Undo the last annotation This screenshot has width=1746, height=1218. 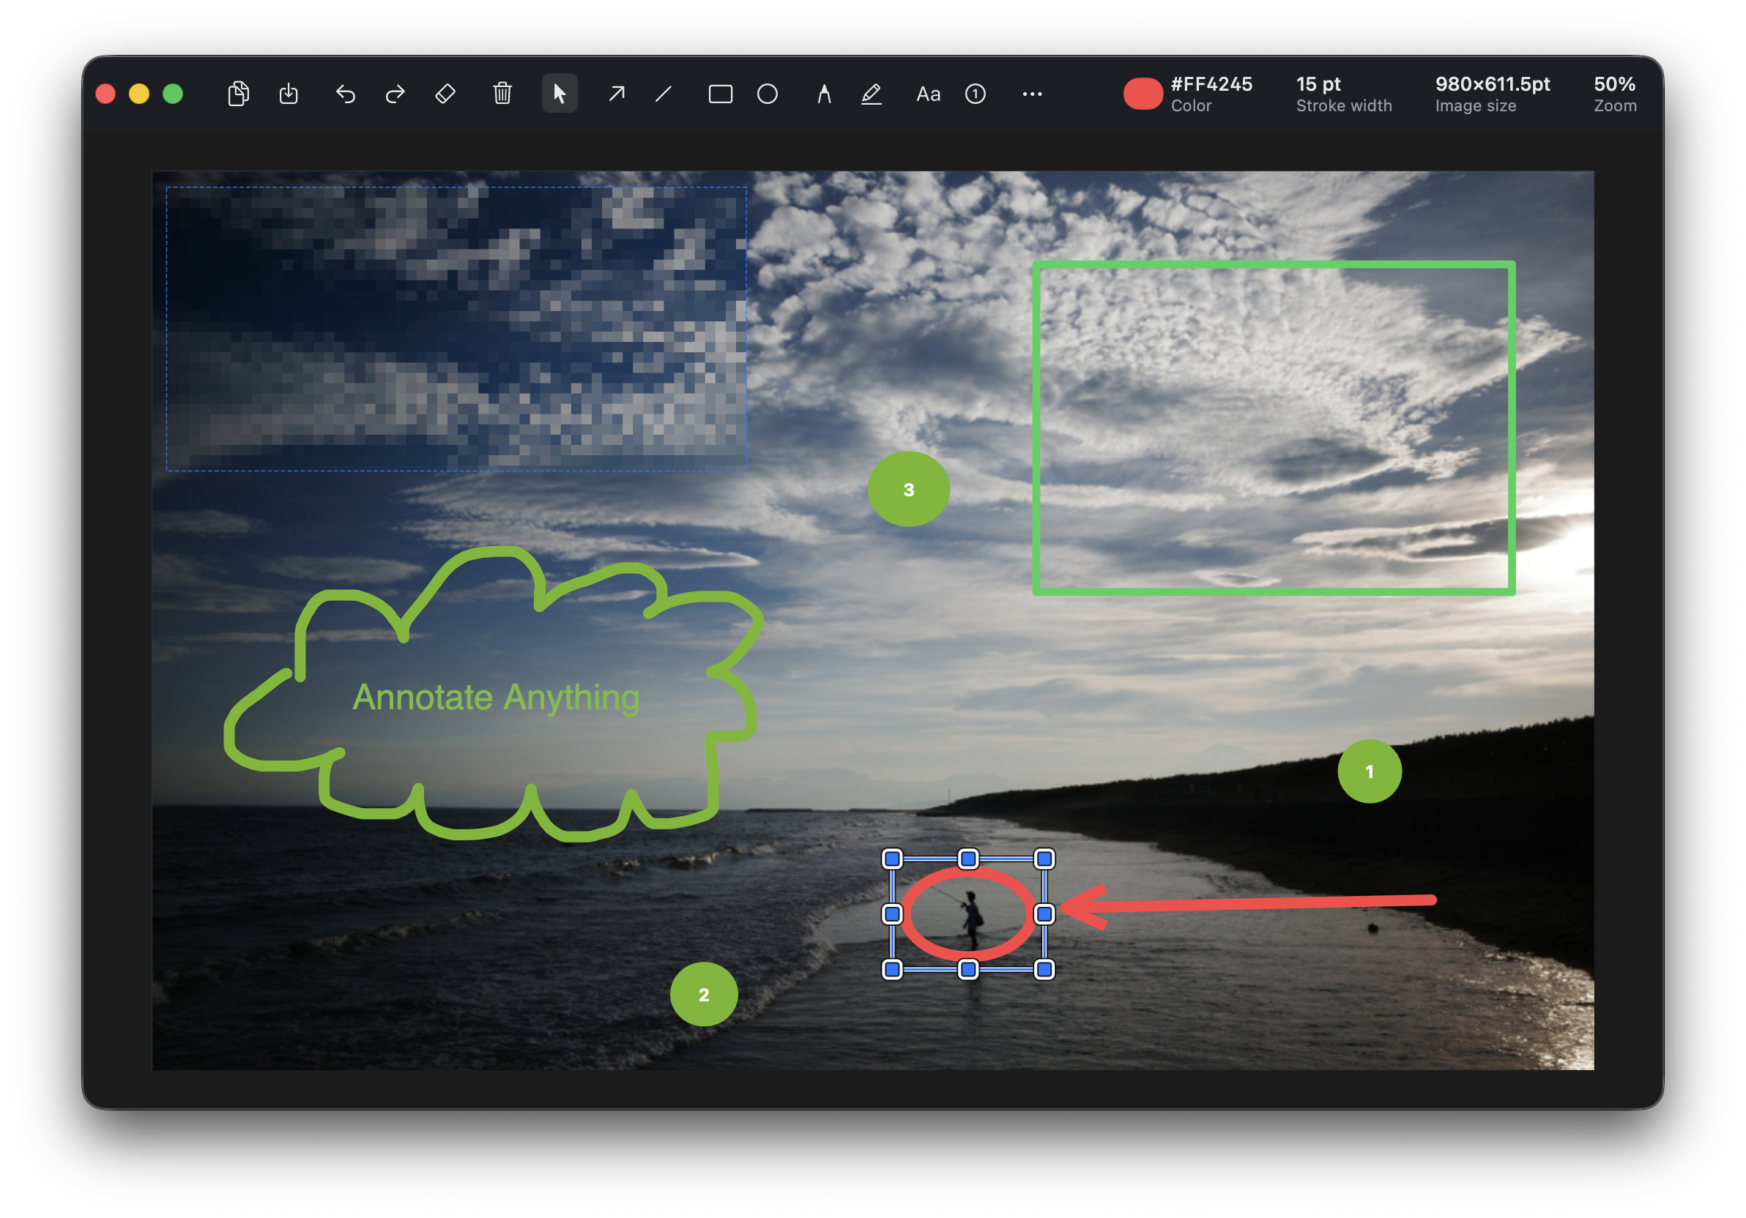346,94
